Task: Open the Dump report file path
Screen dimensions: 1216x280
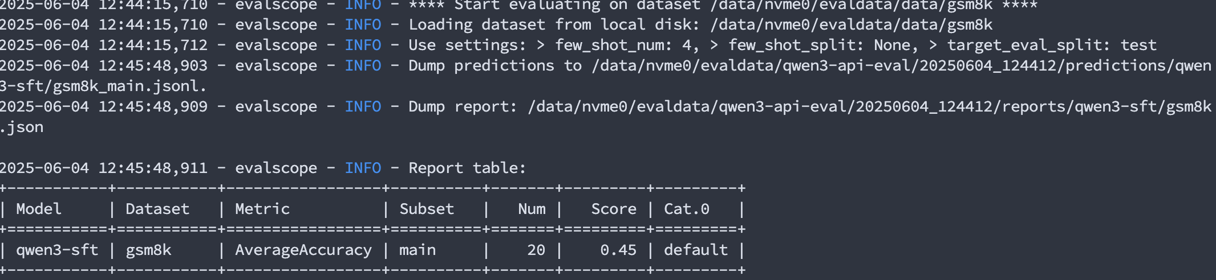Action: point(869,106)
